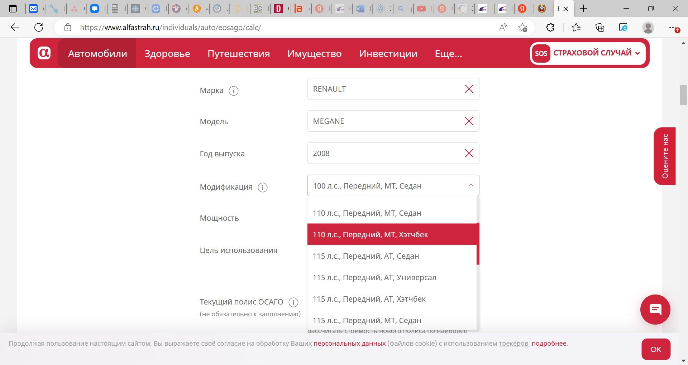Activate Read Aloud icon
The height and width of the screenshot is (365, 688).
coord(503,27)
